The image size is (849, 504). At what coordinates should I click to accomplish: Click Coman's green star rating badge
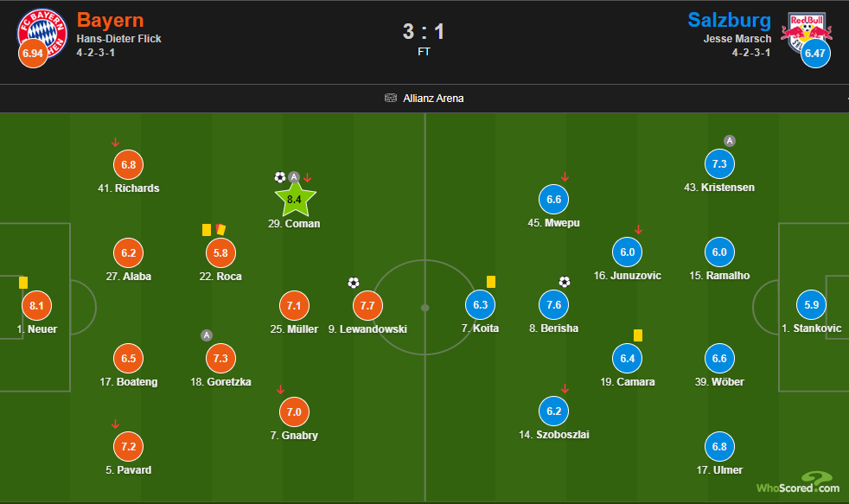coord(294,200)
